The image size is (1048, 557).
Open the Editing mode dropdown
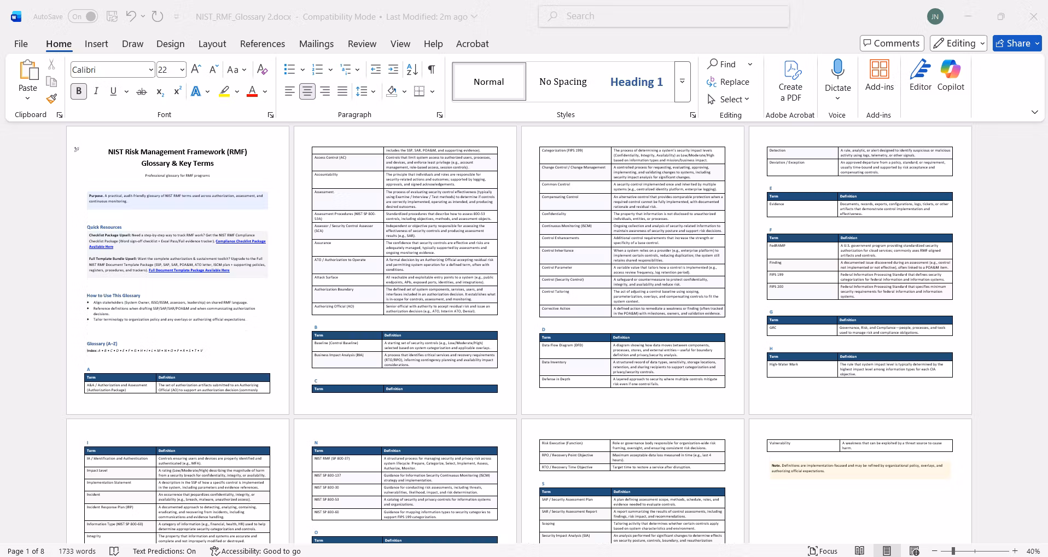coord(959,43)
